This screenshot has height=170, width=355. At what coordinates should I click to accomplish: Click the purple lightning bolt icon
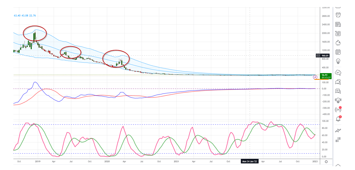point(315,77)
